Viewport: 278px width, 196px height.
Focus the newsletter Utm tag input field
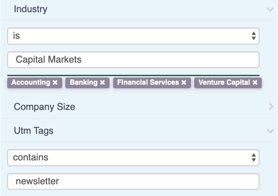(133, 181)
